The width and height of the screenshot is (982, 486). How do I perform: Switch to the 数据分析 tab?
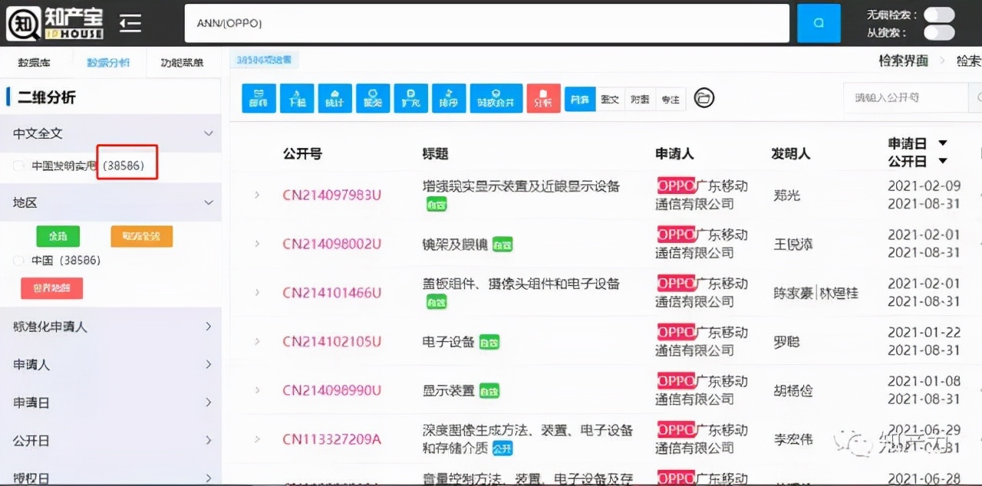[108, 63]
